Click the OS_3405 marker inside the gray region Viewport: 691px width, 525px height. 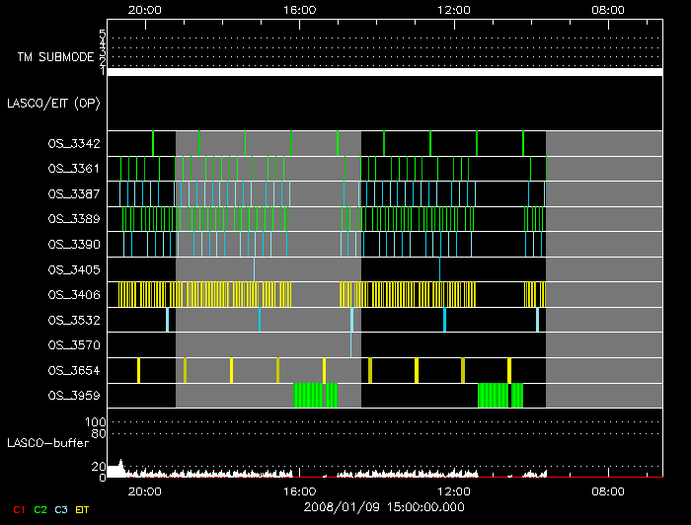pyautogui.click(x=254, y=269)
